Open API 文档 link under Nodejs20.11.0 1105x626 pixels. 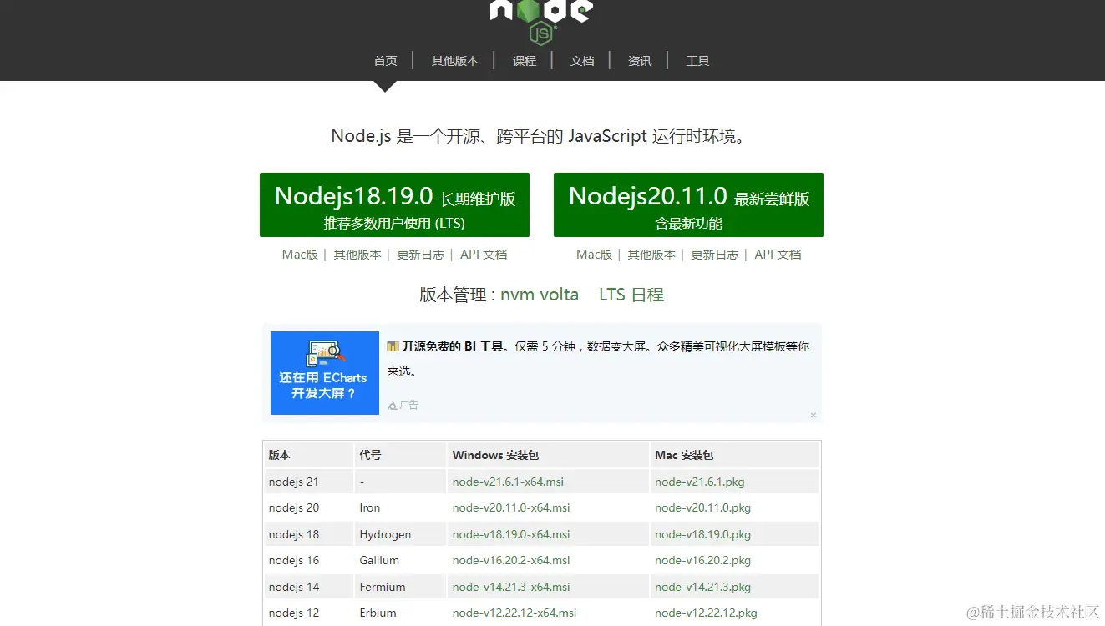click(x=778, y=255)
